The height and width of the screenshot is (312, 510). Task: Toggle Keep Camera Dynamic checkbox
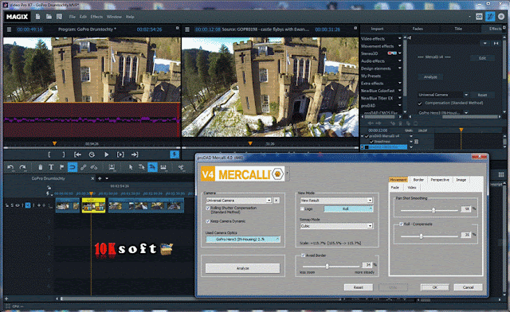pyautogui.click(x=208, y=221)
